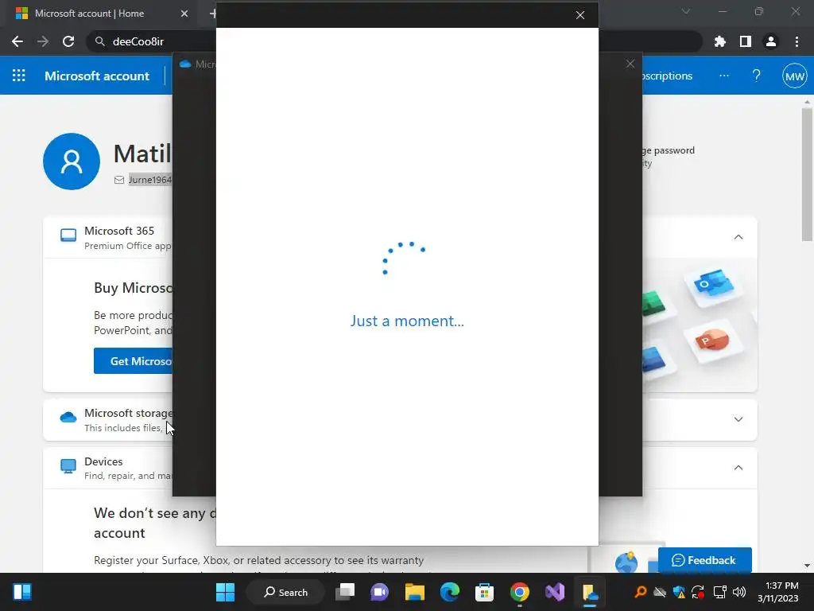Click the browser forward arrow
This screenshot has width=814, height=611.
(43, 41)
